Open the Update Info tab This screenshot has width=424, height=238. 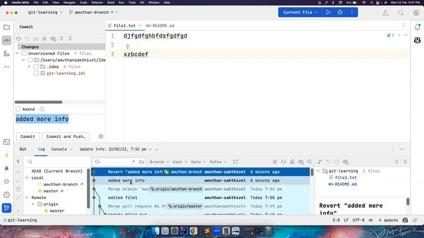click(x=113, y=149)
